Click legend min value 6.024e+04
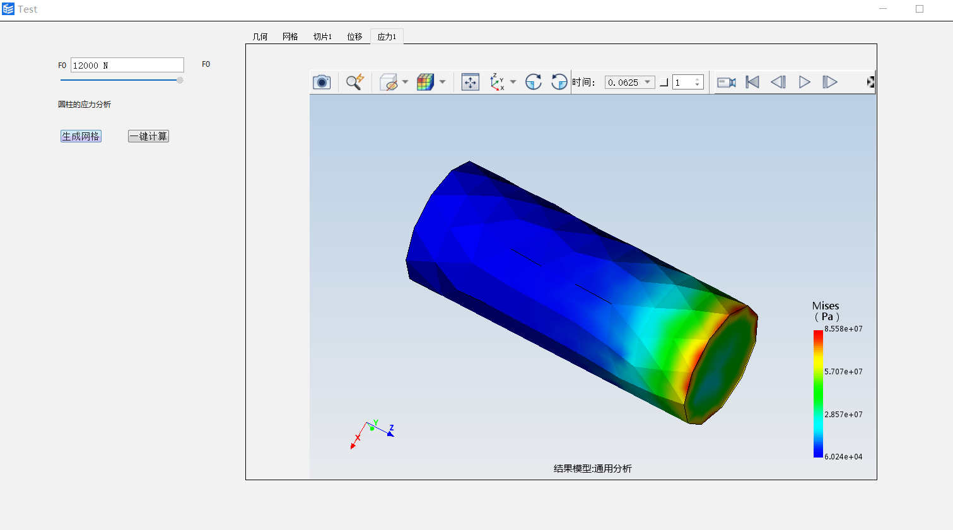Image resolution: width=953 pixels, height=530 pixels. click(843, 457)
